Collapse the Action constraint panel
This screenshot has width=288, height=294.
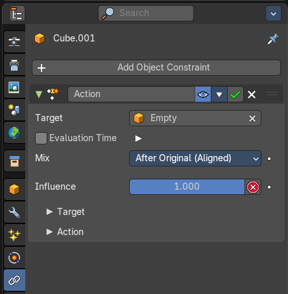tap(39, 95)
